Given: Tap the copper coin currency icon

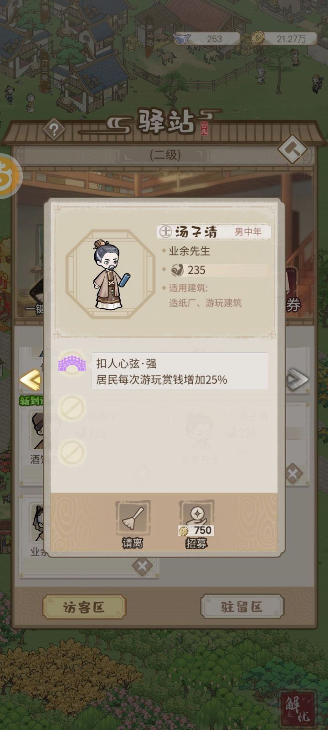Looking at the screenshot, I should (x=259, y=38).
